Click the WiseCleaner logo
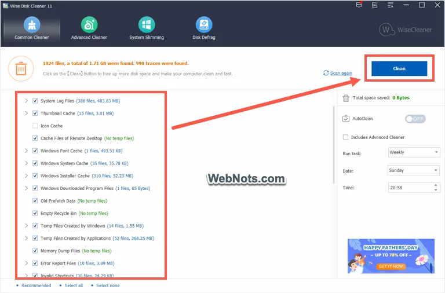This screenshot has height=293, width=445. coord(406,30)
